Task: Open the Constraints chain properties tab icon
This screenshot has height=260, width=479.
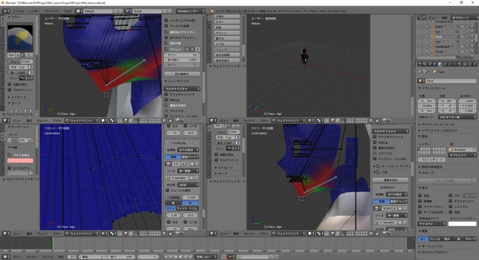Action: pos(445,64)
